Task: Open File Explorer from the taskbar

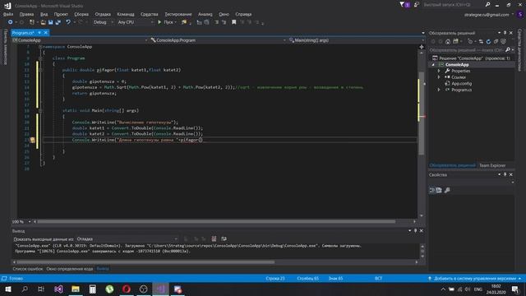Action: (x=76, y=289)
